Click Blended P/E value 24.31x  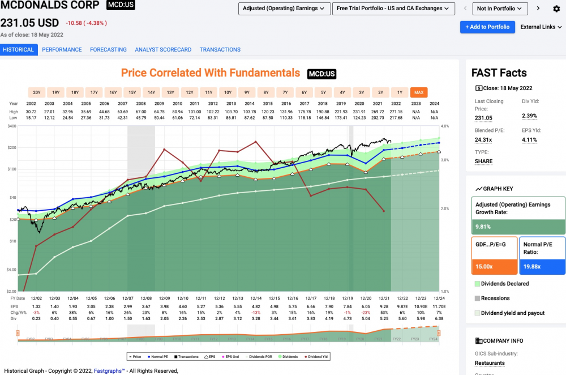coord(483,140)
